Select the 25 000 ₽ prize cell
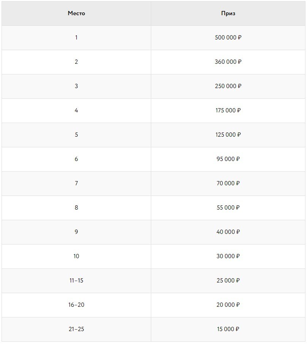The image size is (307, 344). coord(228,281)
